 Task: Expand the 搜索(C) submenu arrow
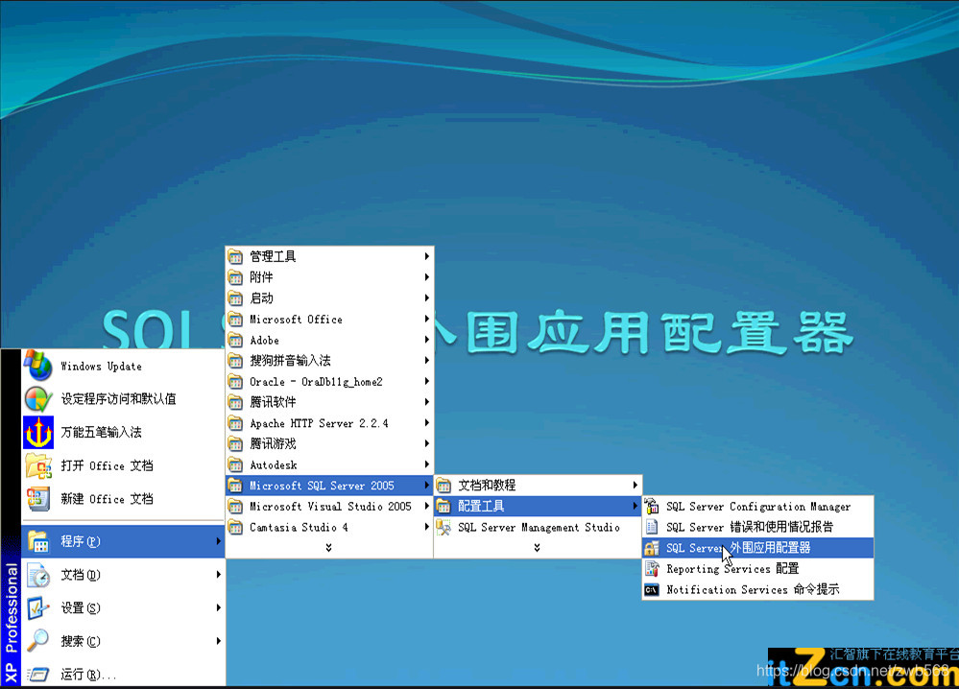(218, 641)
